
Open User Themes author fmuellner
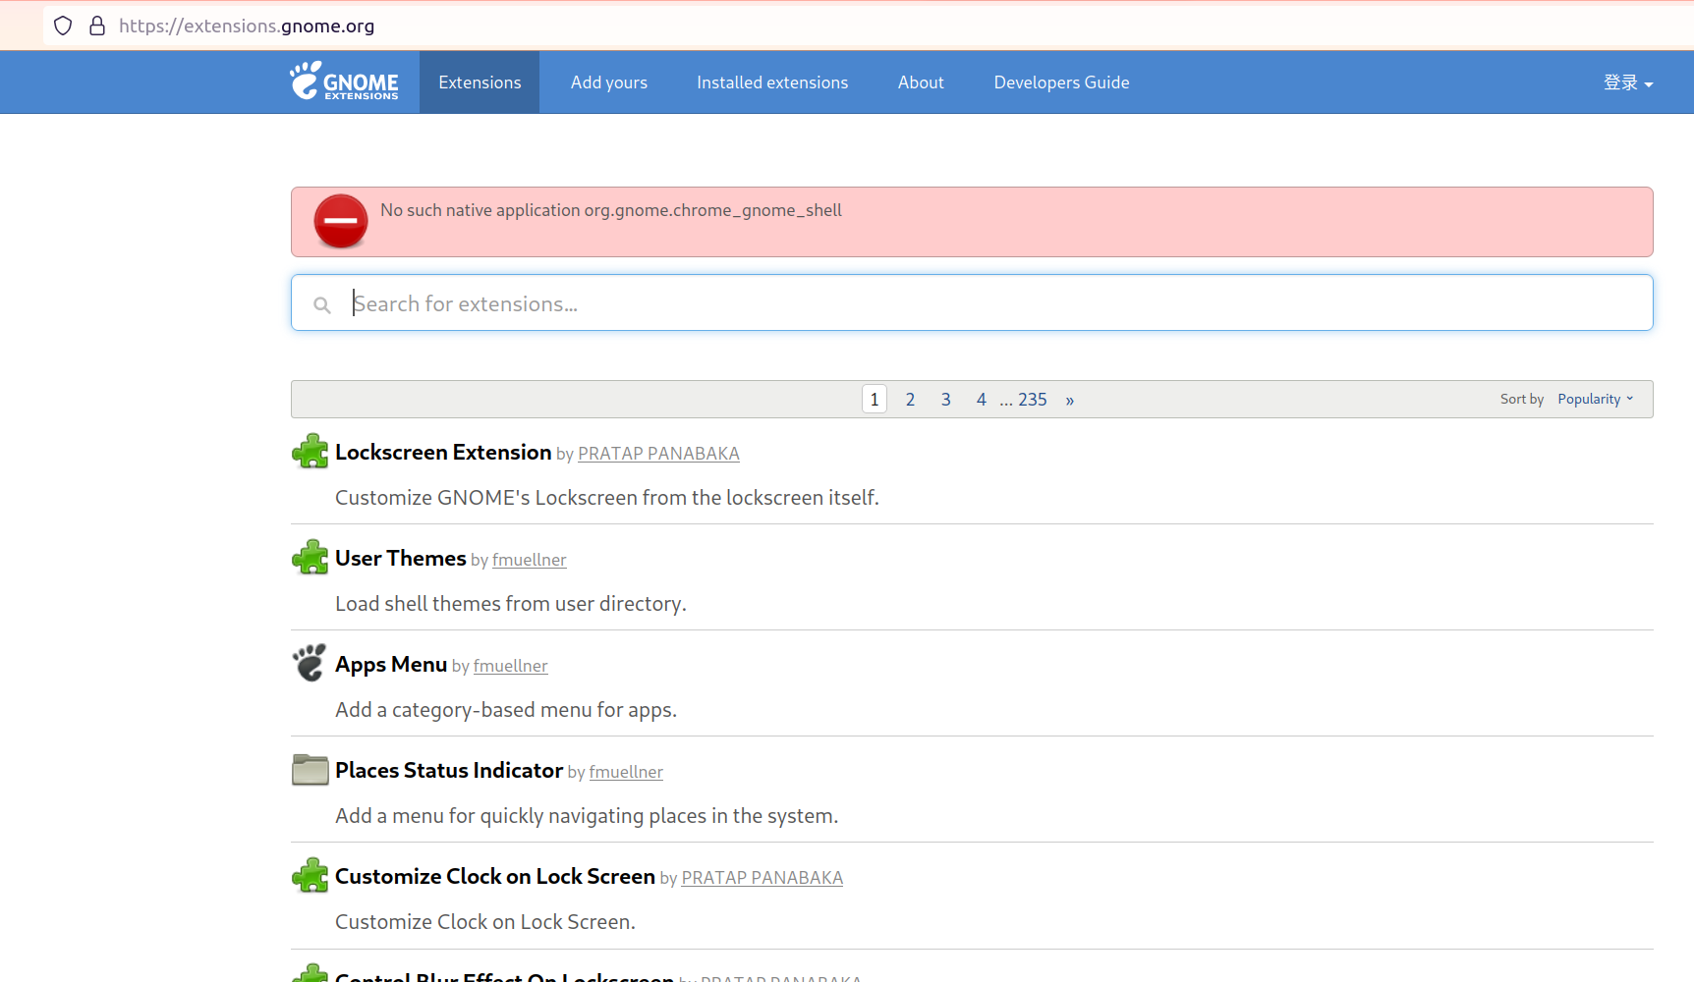(x=530, y=560)
